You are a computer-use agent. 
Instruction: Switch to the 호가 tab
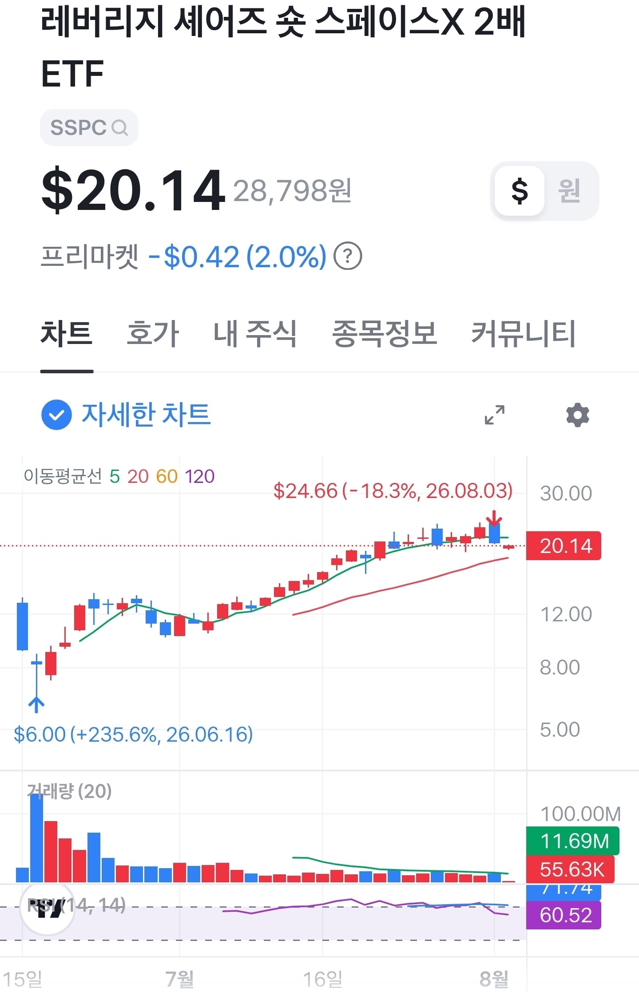pos(153,333)
